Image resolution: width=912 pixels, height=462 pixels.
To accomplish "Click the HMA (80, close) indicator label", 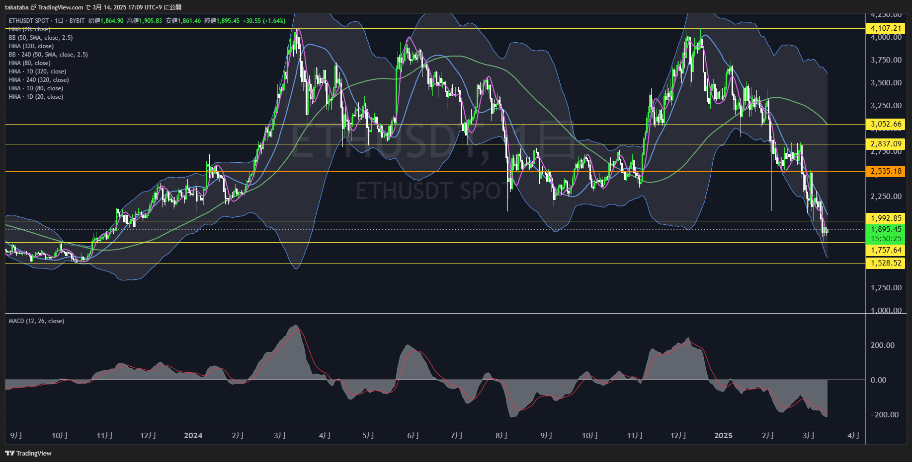I will click(x=29, y=63).
